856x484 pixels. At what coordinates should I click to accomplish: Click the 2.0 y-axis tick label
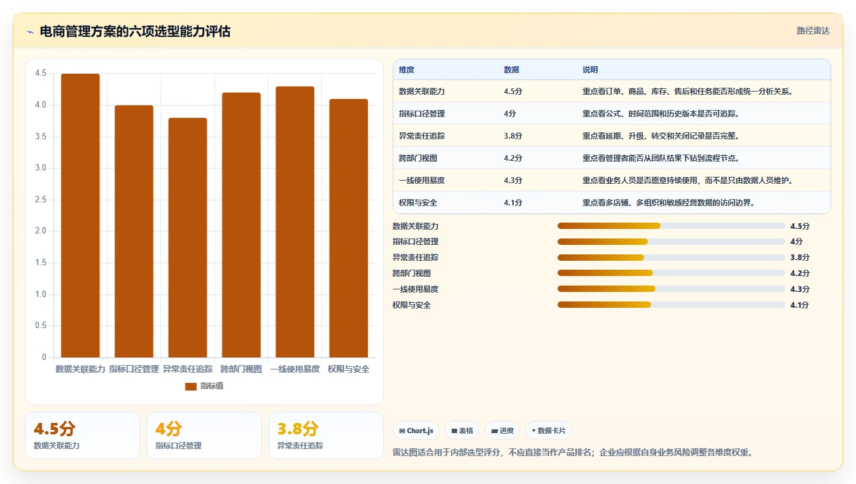click(41, 232)
